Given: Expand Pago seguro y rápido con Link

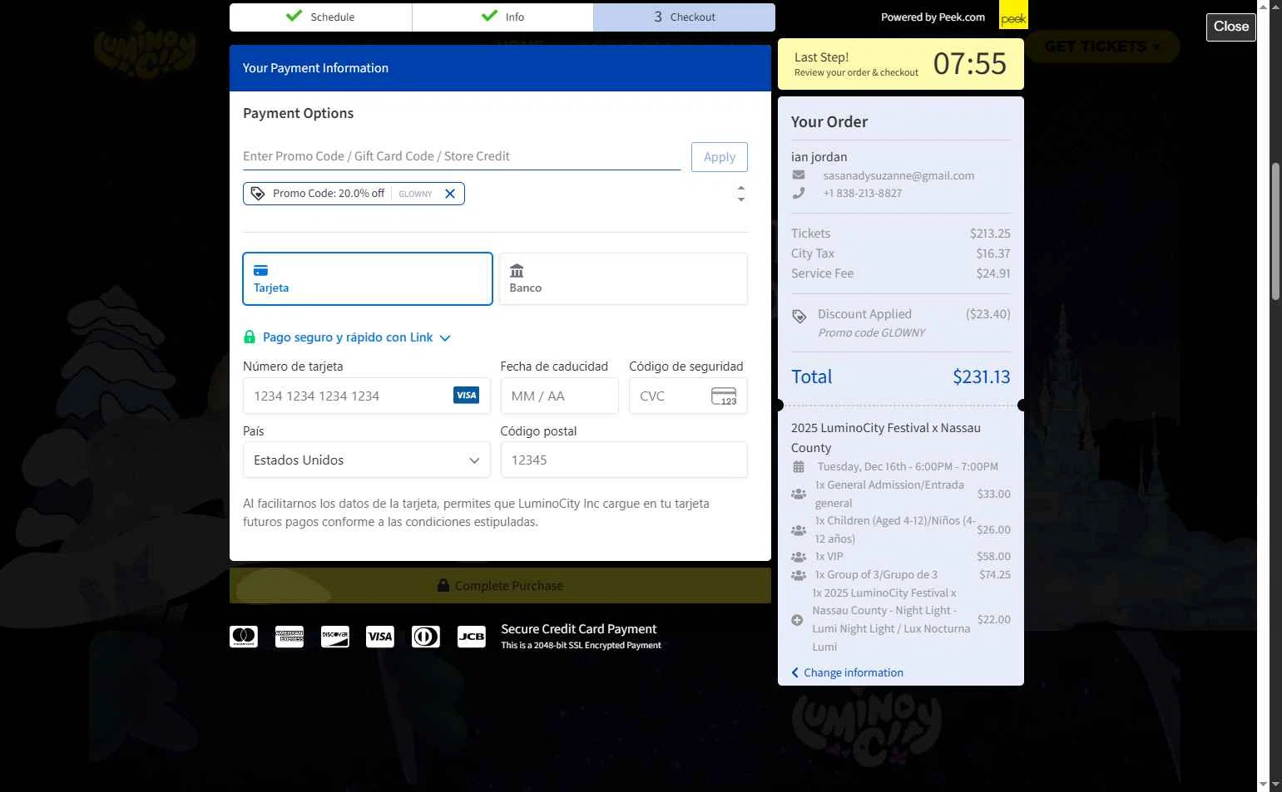Looking at the screenshot, I should pyautogui.click(x=356, y=337).
